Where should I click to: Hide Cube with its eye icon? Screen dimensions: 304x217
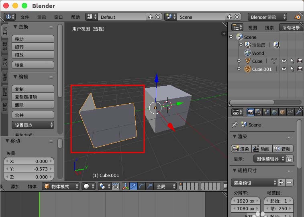[284, 61]
